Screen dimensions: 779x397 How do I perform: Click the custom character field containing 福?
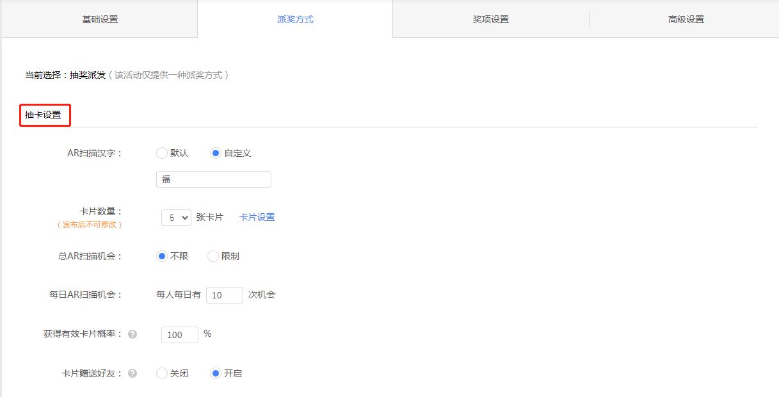pos(214,179)
